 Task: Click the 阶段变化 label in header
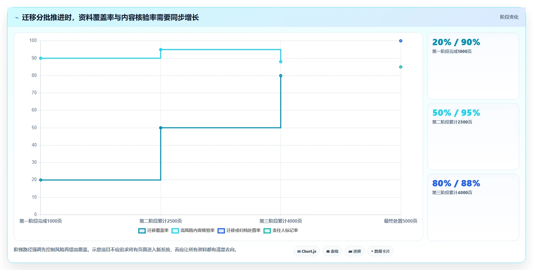(509, 17)
